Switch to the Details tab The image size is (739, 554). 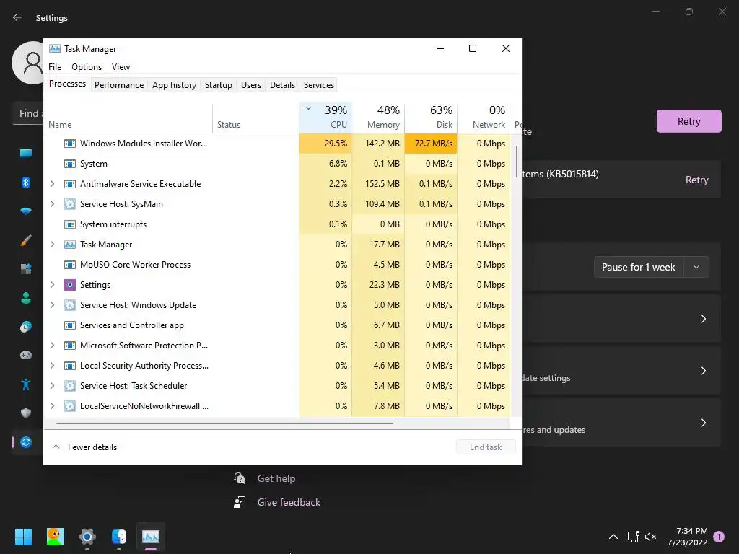point(282,85)
